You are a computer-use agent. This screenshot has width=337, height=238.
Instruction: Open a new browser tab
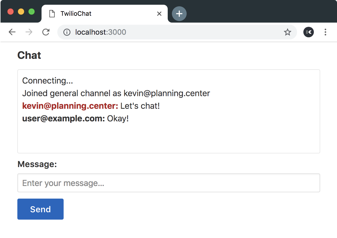179,14
